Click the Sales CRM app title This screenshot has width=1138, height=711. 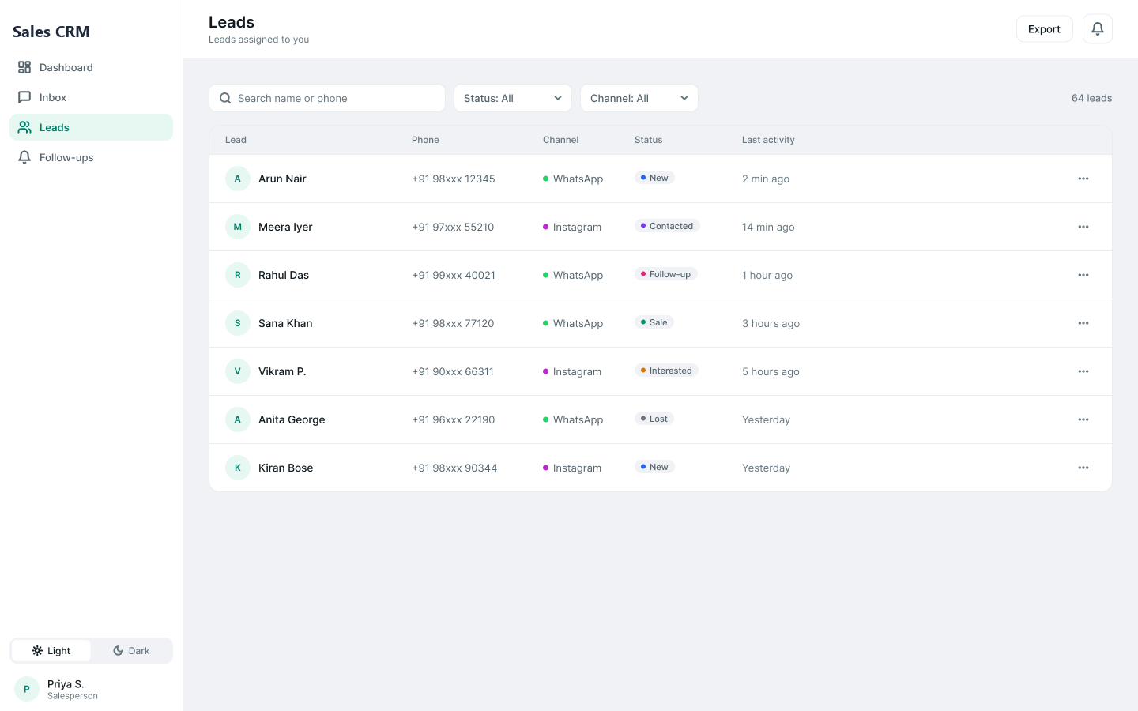(x=51, y=32)
